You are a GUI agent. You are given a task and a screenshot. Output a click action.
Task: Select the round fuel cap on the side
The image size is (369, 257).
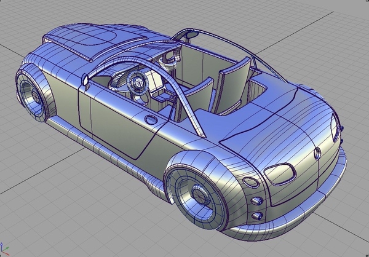pos(151,120)
